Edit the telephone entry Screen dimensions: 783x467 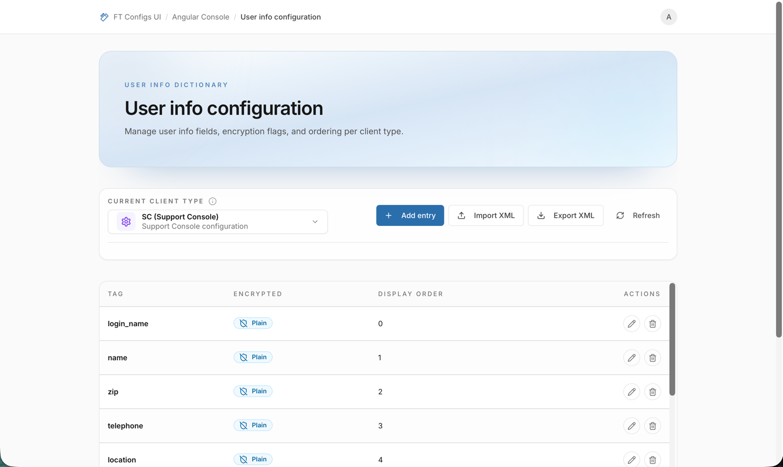[x=632, y=426]
